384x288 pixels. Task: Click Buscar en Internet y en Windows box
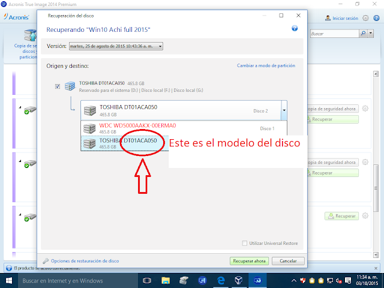coord(78,281)
